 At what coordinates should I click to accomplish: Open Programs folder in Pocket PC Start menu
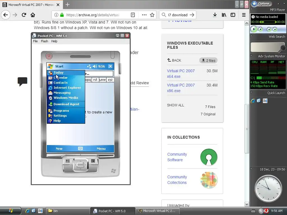click(x=66, y=111)
